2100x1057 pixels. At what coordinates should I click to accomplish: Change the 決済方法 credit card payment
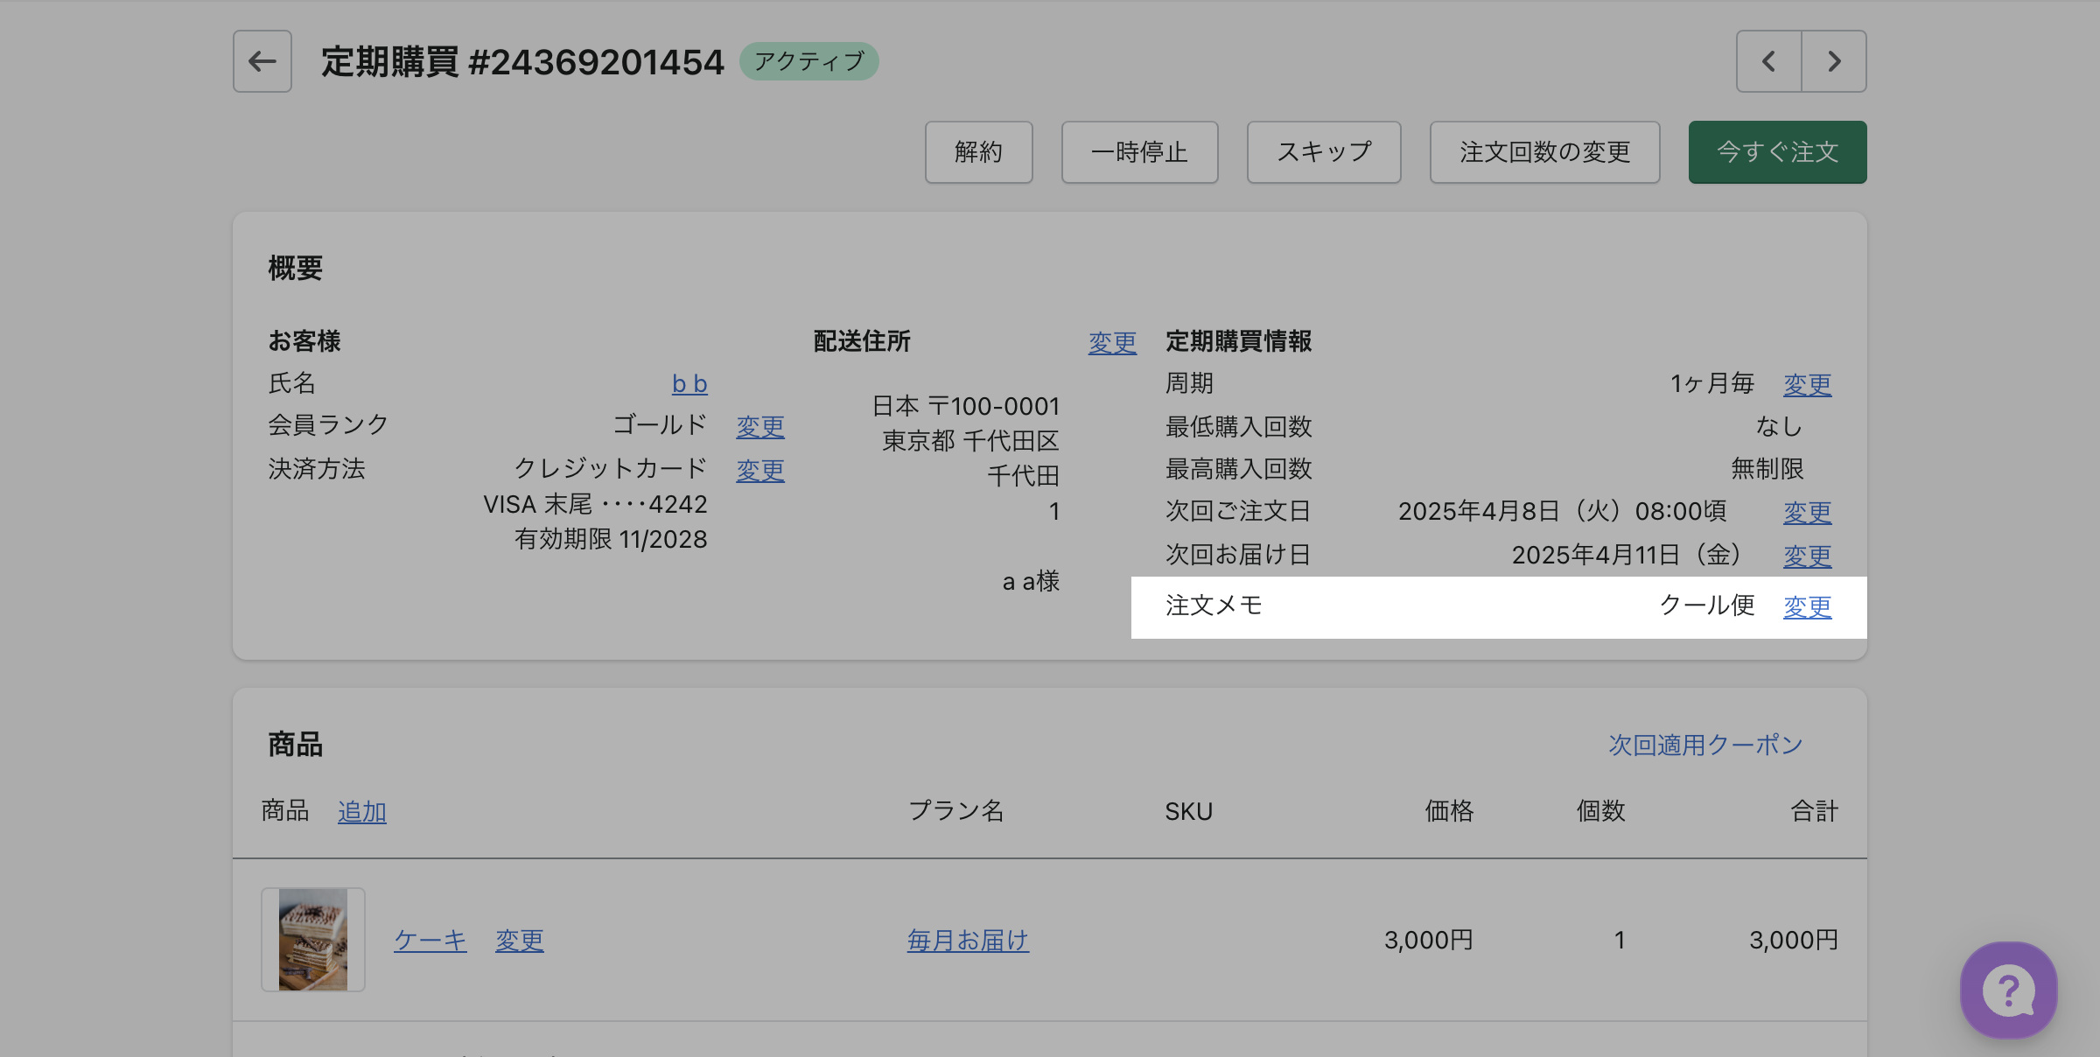(759, 471)
